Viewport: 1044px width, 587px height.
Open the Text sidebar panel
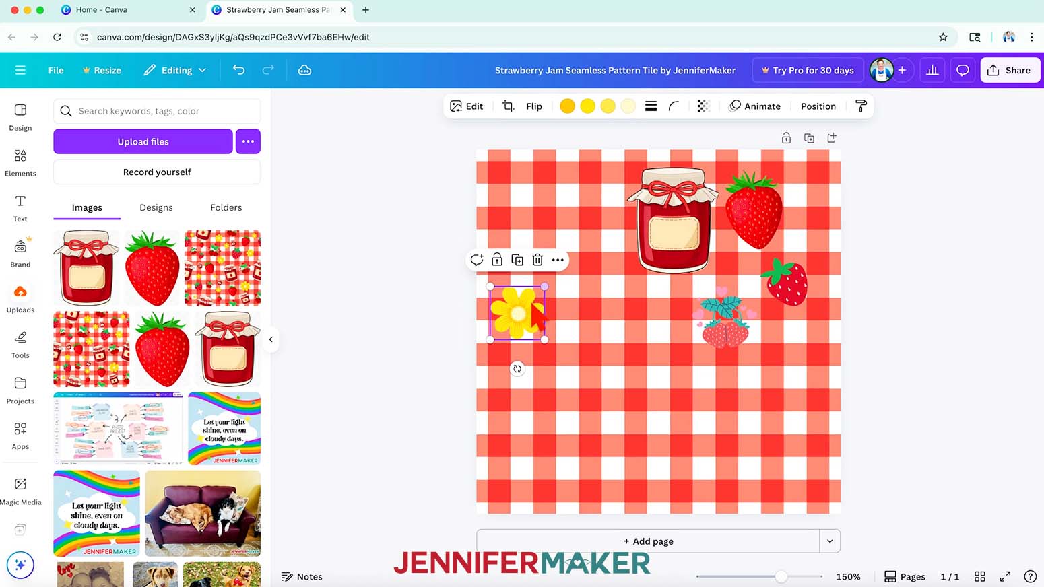[20, 208]
